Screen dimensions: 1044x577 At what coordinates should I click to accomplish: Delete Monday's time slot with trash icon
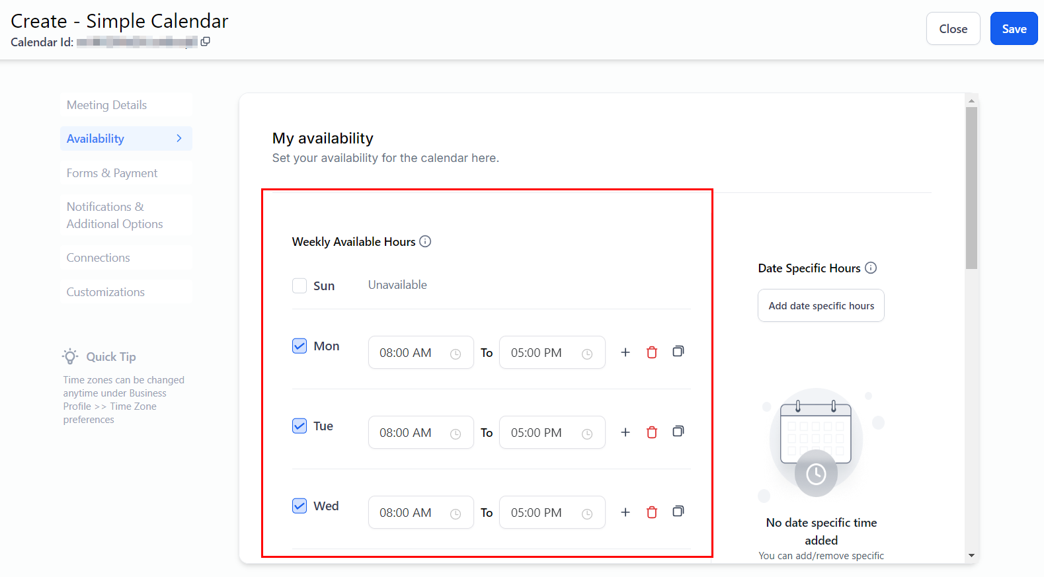(651, 352)
